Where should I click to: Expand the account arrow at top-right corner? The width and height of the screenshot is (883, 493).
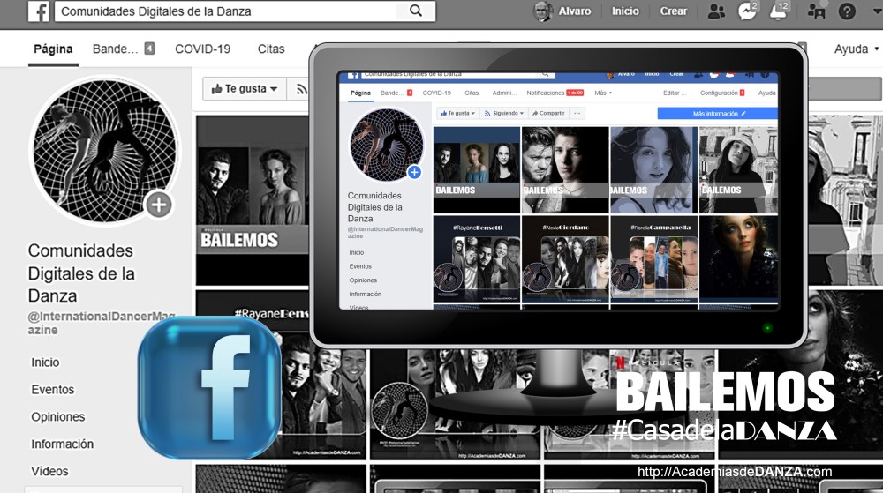(876, 11)
